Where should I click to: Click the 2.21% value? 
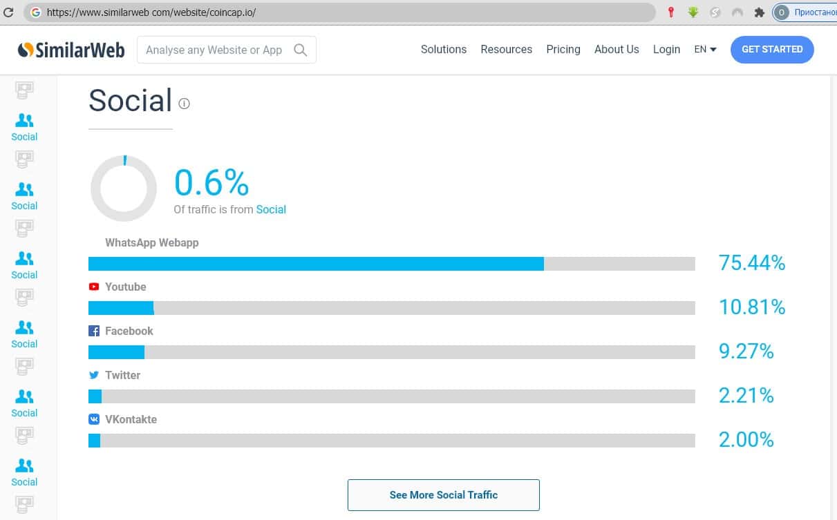(x=746, y=396)
